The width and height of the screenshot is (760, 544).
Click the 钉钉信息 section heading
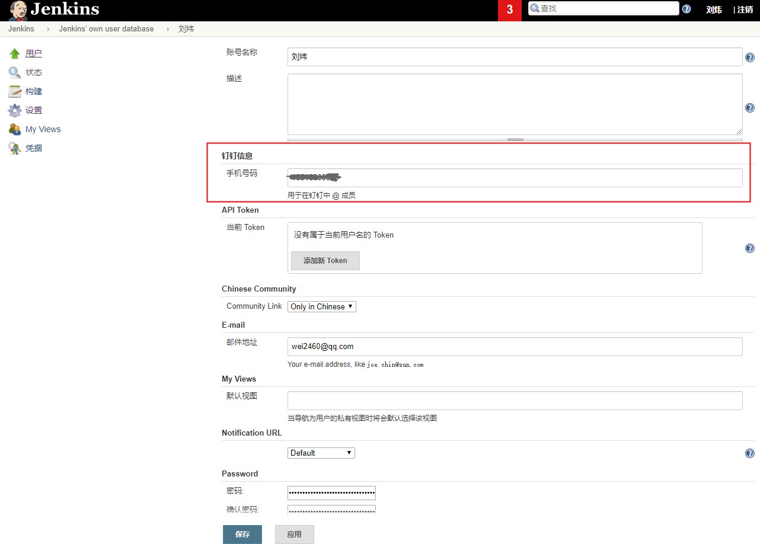pos(237,156)
